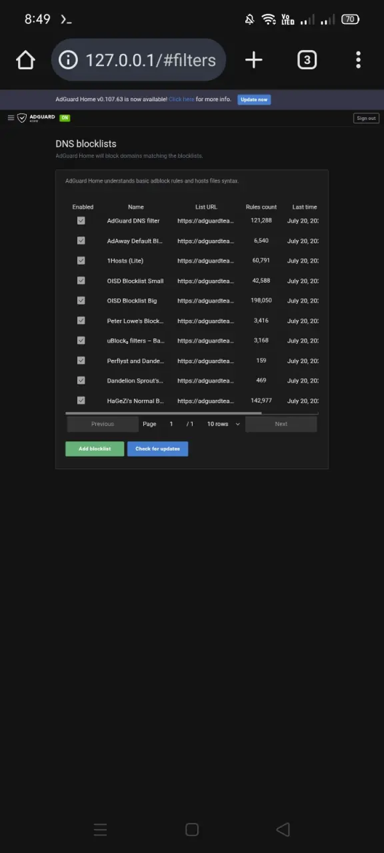Uncheck AdAway Default blocklist
Viewport: 384px width, 853px height.
click(x=81, y=241)
